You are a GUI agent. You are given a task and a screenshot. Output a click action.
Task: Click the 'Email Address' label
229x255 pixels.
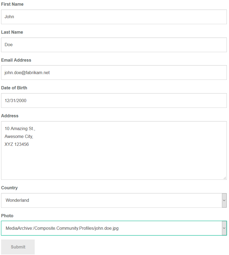pyautogui.click(x=16, y=60)
